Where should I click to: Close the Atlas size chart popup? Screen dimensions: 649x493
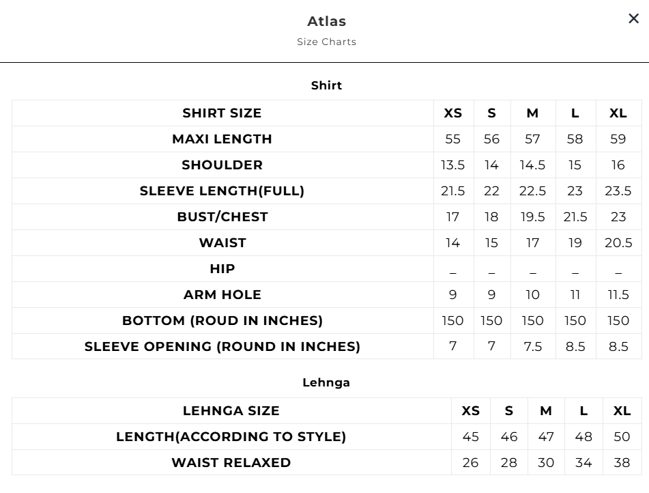[x=633, y=19]
